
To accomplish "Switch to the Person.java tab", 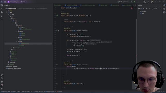I will click(115, 5).
